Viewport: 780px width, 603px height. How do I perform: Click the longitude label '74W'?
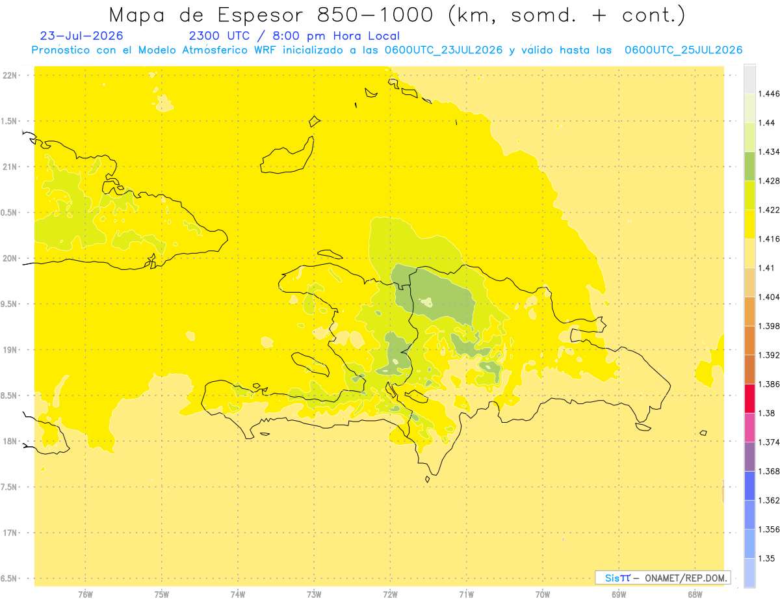click(x=238, y=595)
